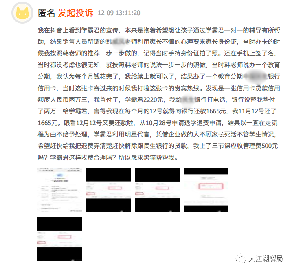Open the 匿名 user profile name
Screen dimensions: 292x271
click(46, 13)
